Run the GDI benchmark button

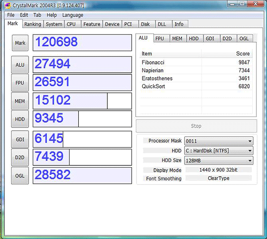click(20, 139)
